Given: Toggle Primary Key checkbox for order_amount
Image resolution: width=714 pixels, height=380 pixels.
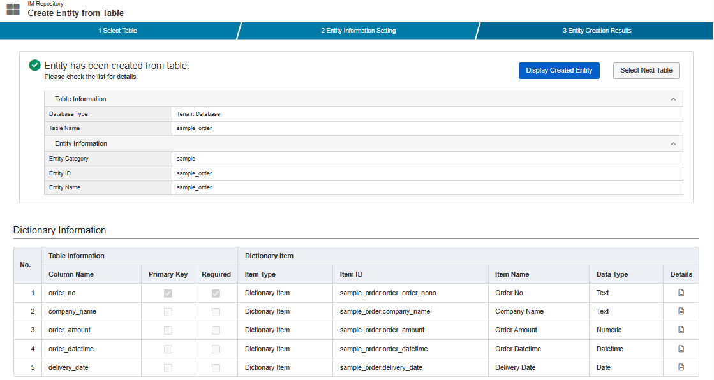Looking at the screenshot, I should 168,330.
